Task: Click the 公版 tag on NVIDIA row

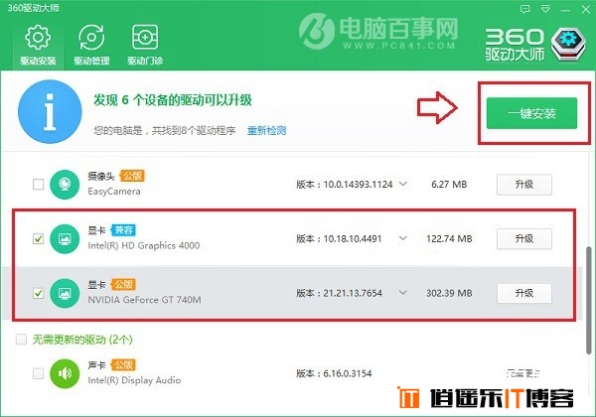Action: coord(123,285)
